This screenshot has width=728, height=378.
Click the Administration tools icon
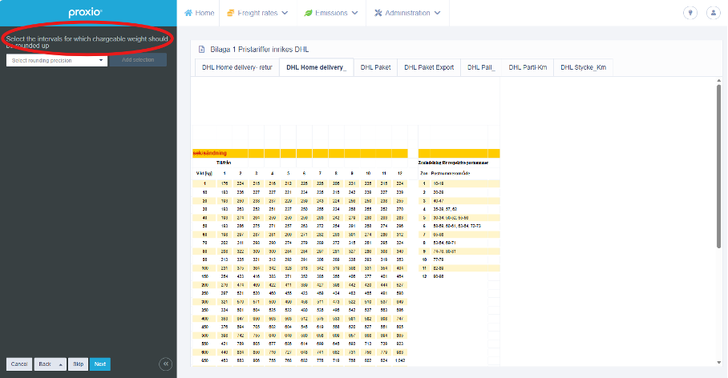[x=378, y=13]
